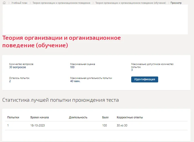Open the Учебный план breadcrumb

click(19, 3)
